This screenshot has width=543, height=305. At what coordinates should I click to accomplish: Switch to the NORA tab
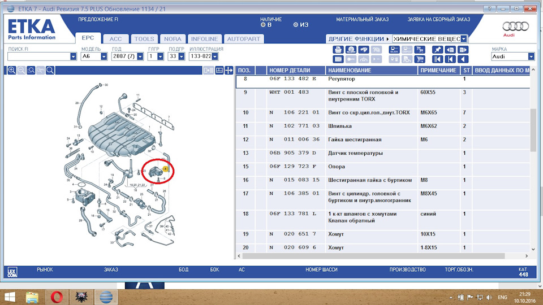point(173,39)
